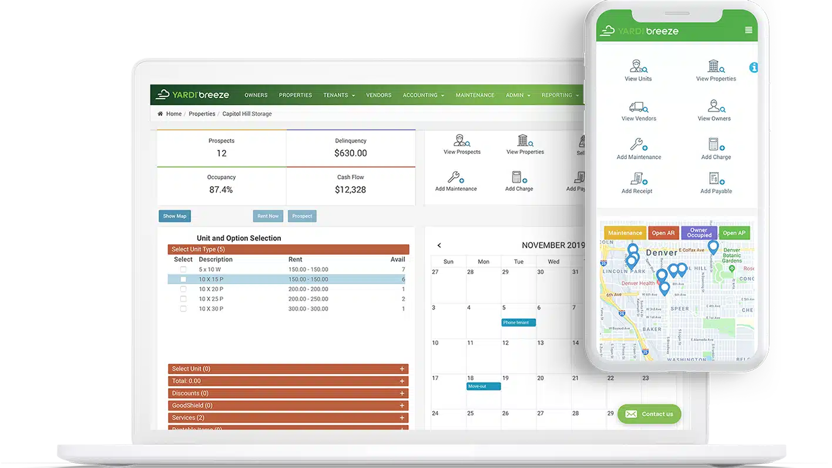The image size is (832, 468).
Task: Open View Vendors truck icon on phone
Action: coord(639,107)
